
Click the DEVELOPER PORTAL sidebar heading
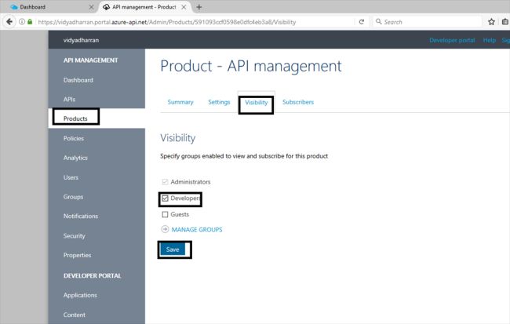click(92, 275)
